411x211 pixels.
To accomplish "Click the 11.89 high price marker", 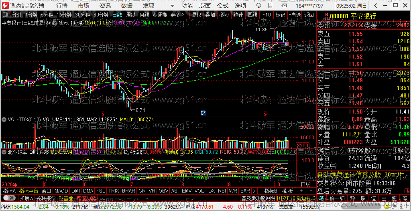I will click(261, 30).
